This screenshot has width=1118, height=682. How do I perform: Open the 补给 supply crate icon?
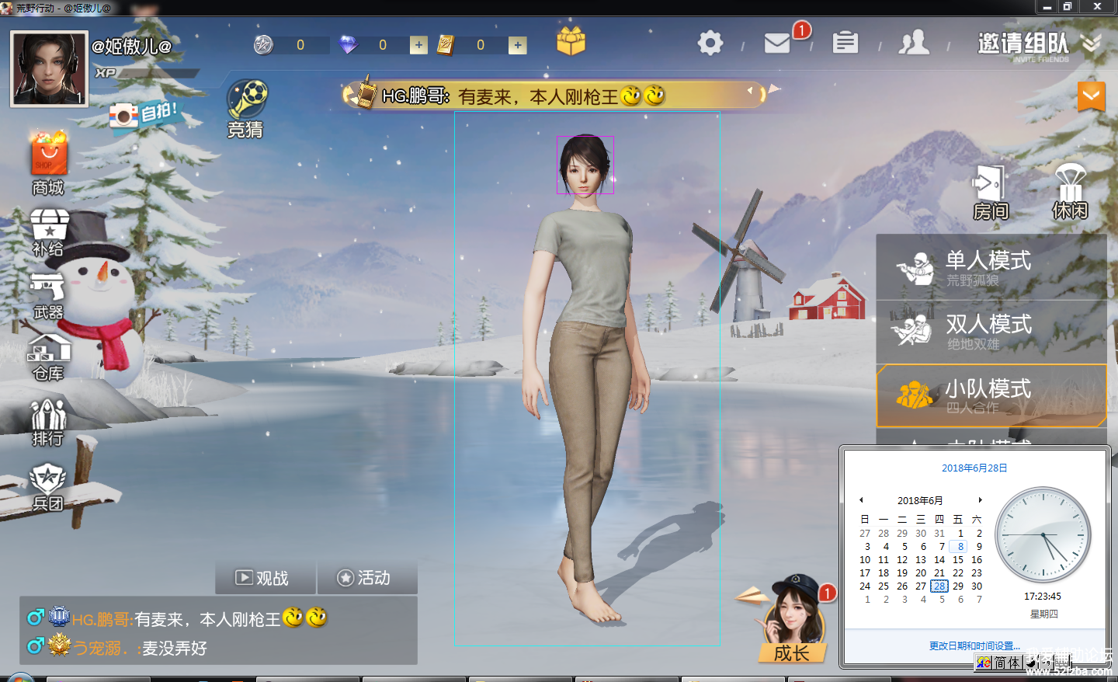49,232
